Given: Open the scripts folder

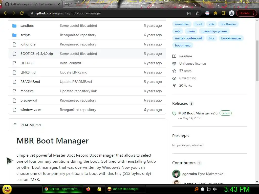Looking at the screenshot, I should [x=26, y=35].
